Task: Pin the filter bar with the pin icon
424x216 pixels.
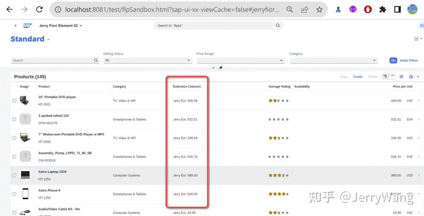Action: tap(220, 67)
